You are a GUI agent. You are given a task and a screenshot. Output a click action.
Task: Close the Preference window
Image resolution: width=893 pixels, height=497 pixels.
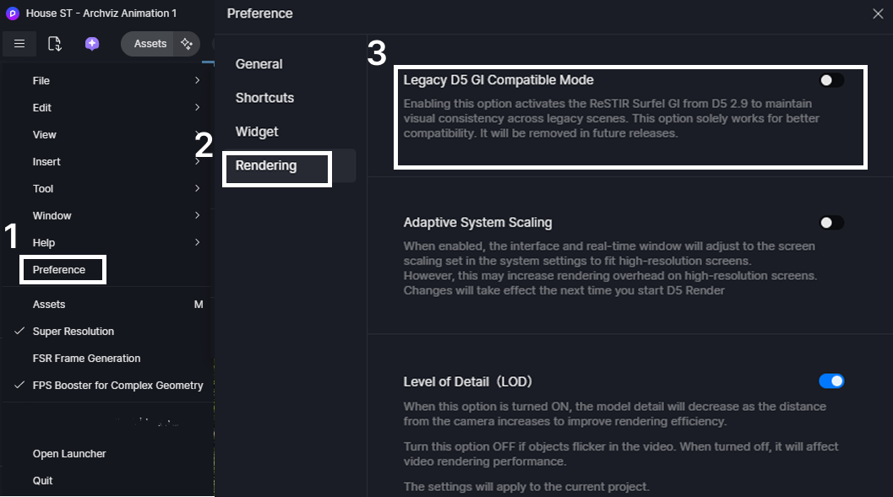(878, 14)
